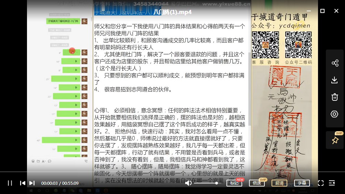Download the video file
The image size is (345, 194).
[335, 80]
